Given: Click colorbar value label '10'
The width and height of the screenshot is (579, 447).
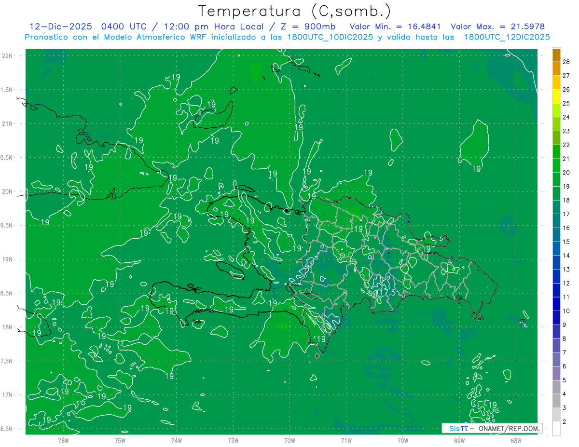Looking at the screenshot, I should pyautogui.click(x=566, y=311).
